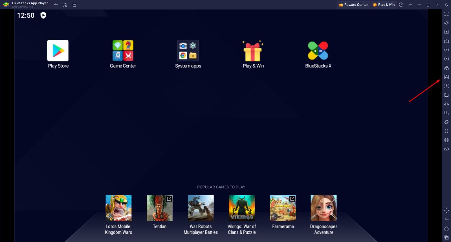Click the rotate screen icon
Viewport: 451px width, 242px height.
446,122
